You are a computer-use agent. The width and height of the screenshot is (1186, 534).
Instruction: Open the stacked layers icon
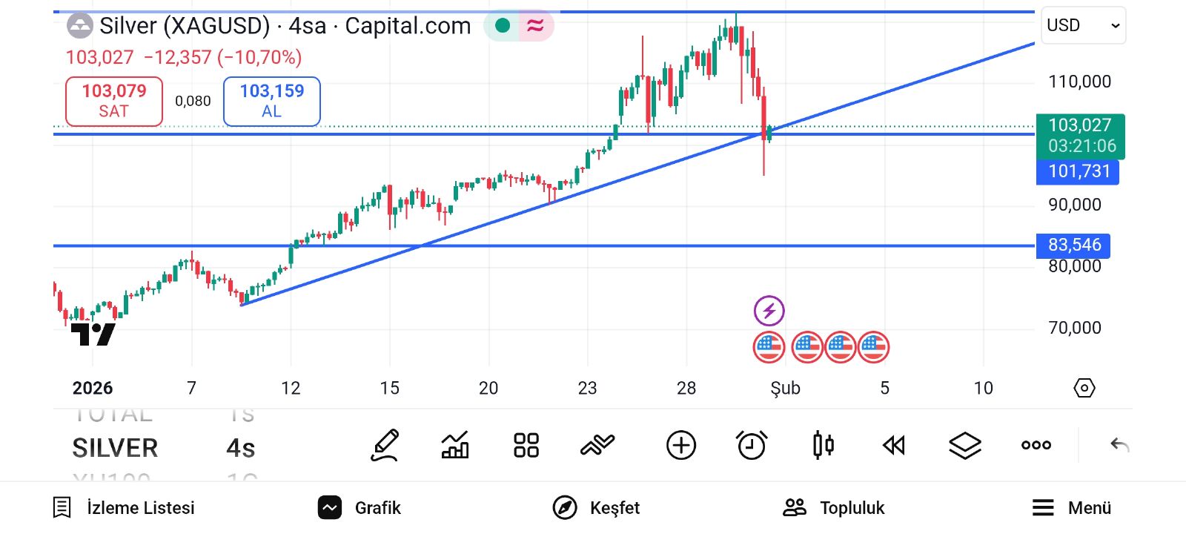(964, 445)
